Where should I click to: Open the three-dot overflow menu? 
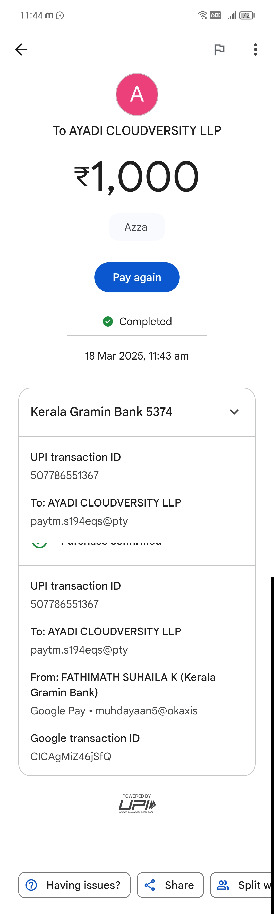(x=255, y=49)
